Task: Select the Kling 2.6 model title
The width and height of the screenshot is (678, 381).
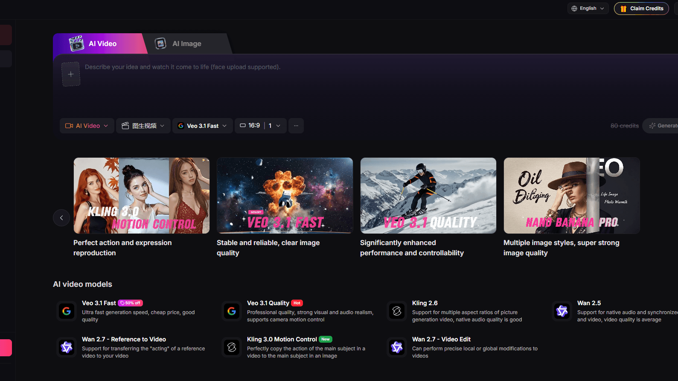Action: [x=425, y=303]
